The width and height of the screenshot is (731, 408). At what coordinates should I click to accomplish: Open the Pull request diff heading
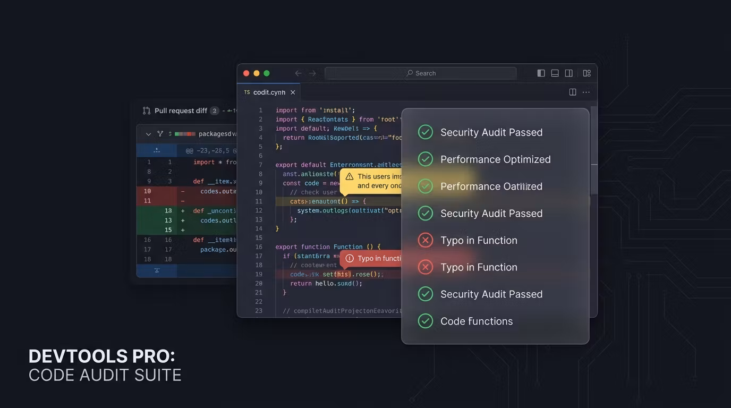[181, 110]
